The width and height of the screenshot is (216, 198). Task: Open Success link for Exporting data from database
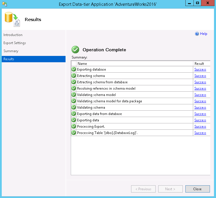tap(200, 114)
